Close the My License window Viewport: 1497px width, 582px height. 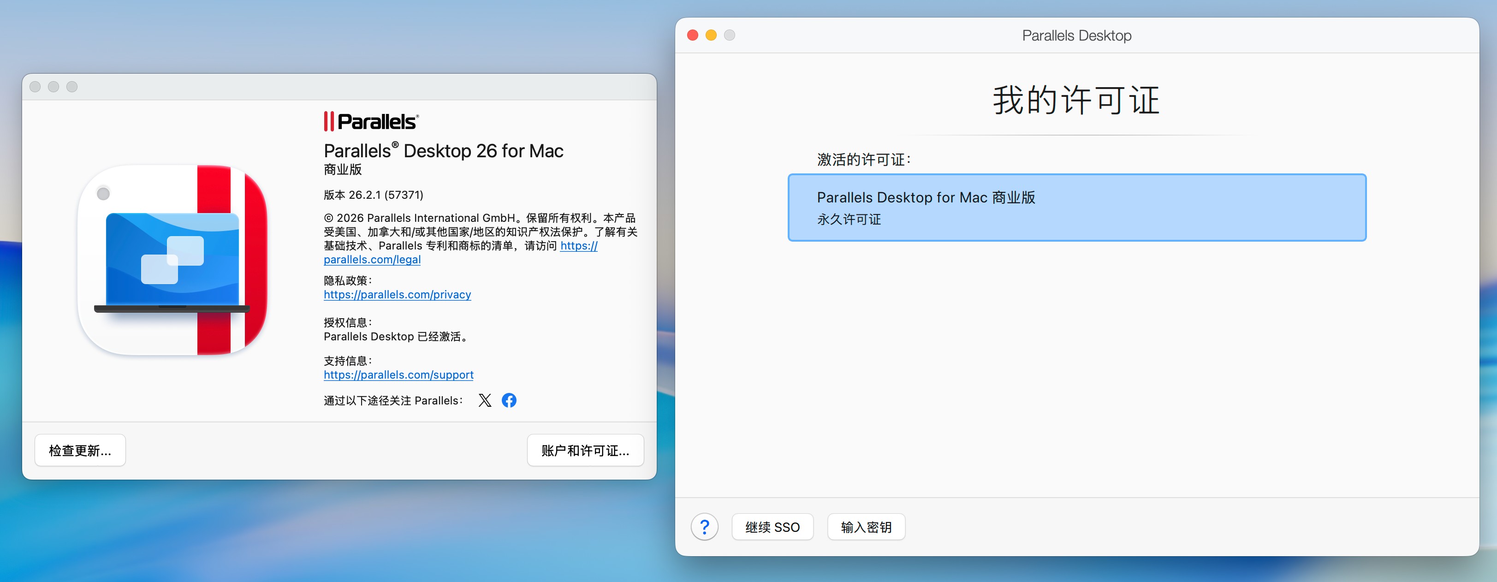click(692, 36)
